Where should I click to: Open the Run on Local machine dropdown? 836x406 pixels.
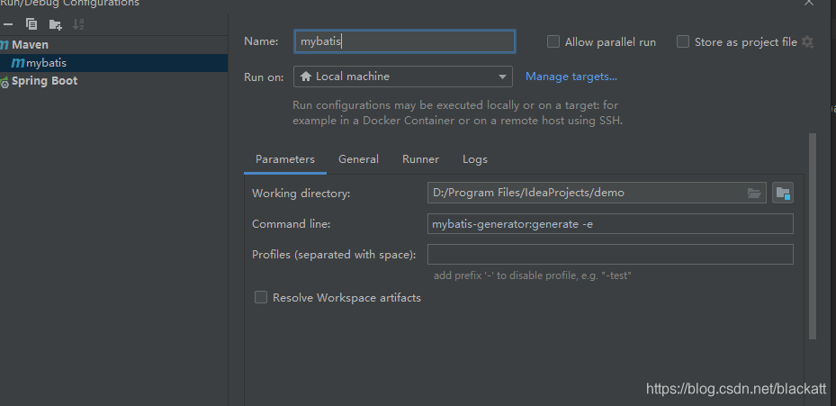coord(403,77)
